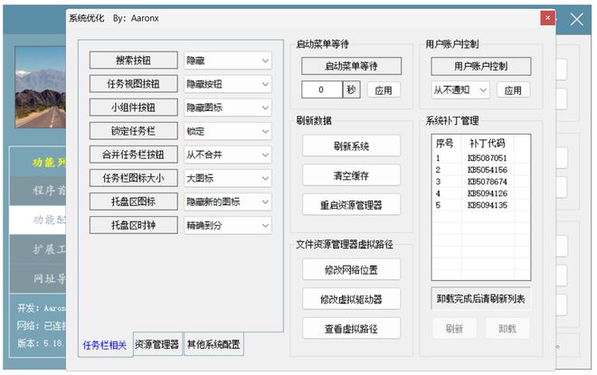Screen dimensions: 597x375
Task: Select patch row KB5094135
Action: point(480,205)
